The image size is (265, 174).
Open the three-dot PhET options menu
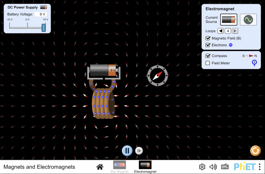point(260,167)
